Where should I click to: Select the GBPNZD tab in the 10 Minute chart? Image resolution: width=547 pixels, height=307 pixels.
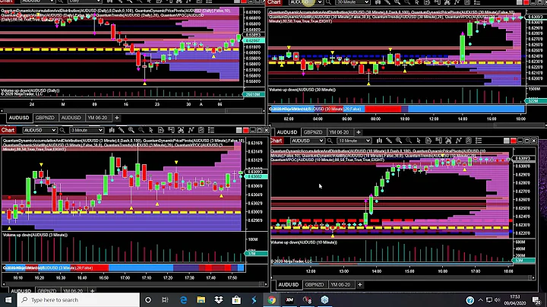click(x=314, y=285)
